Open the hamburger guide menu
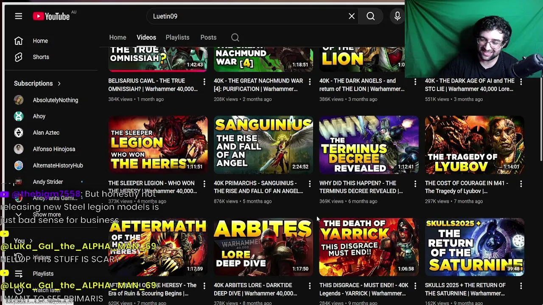 [x=18, y=16]
